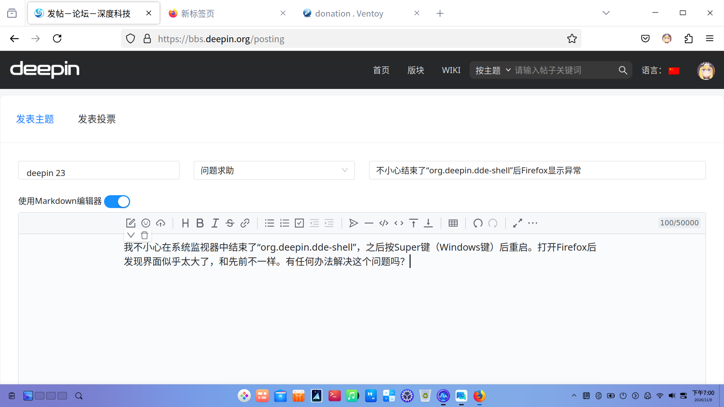Enter fullscreen editor mode
Image resolution: width=724 pixels, height=407 pixels.
(x=517, y=223)
